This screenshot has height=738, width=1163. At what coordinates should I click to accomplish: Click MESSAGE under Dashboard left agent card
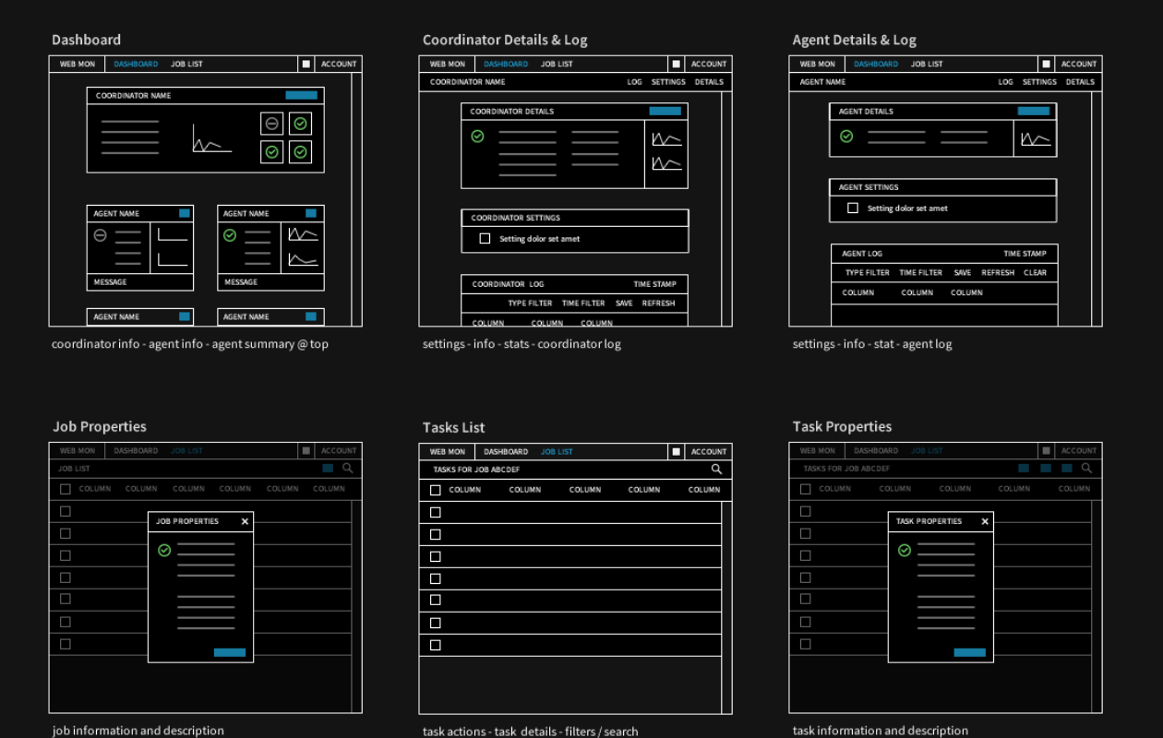(x=110, y=282)
